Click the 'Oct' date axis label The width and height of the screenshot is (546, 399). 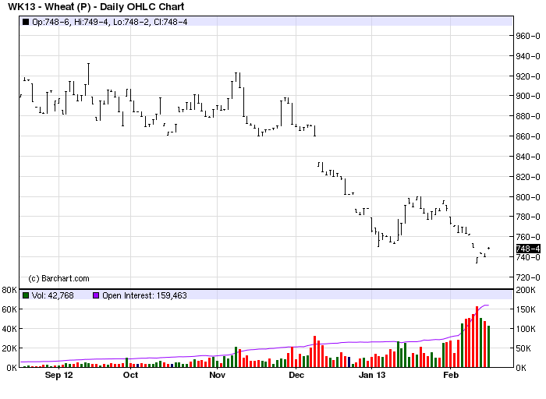130,375
